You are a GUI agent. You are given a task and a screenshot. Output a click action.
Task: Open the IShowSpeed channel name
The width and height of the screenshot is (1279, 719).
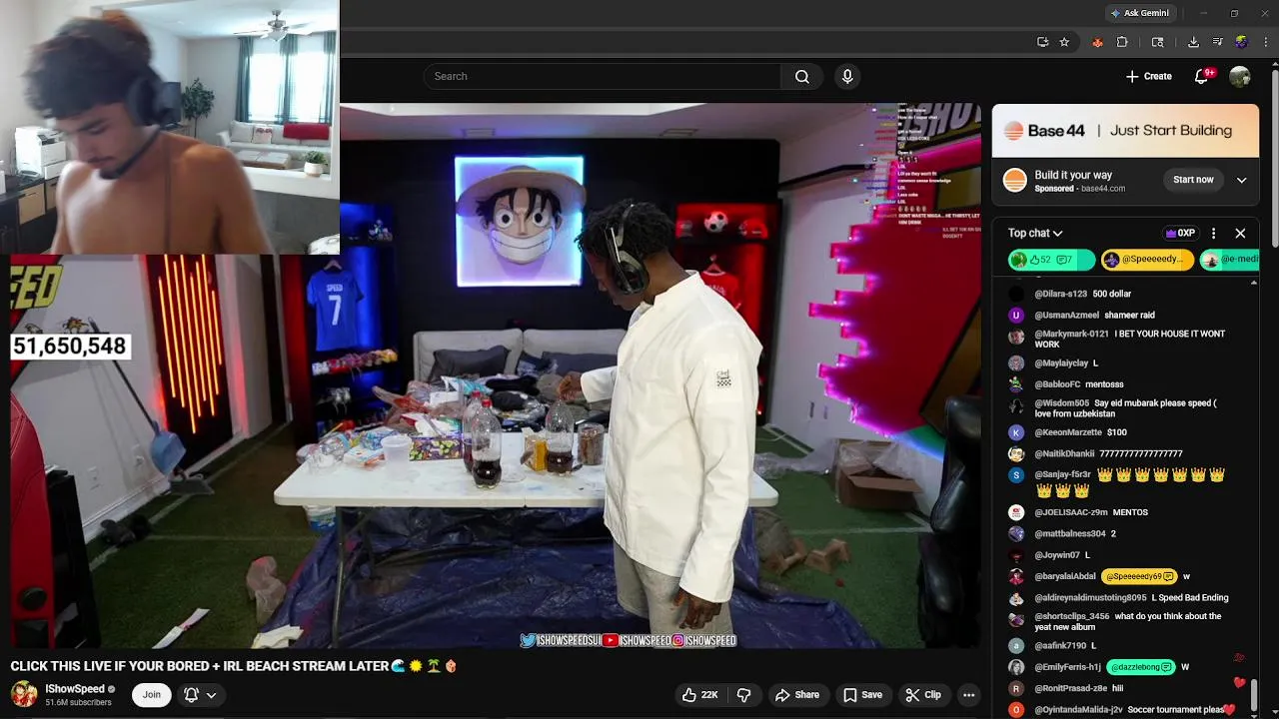click(75, 689)
